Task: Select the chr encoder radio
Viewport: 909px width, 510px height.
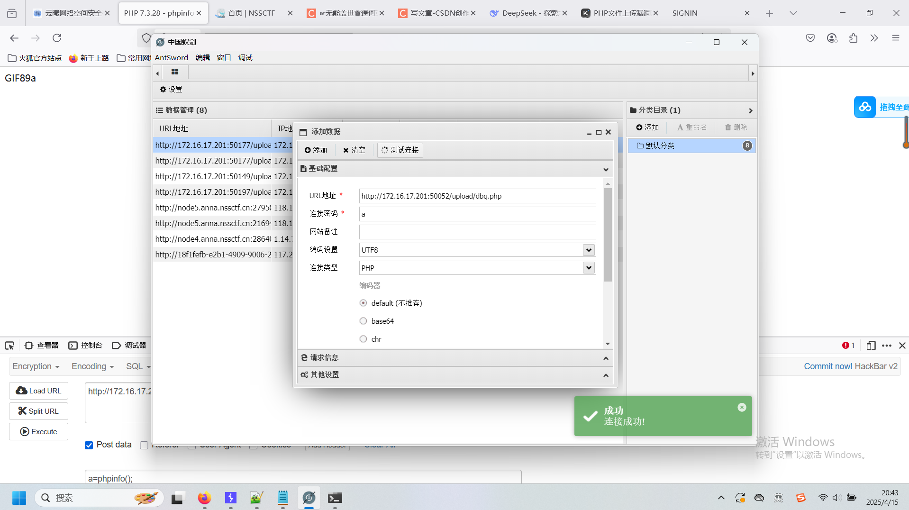Action: (364, 339)
